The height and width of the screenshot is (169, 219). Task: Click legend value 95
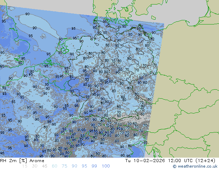84,166
